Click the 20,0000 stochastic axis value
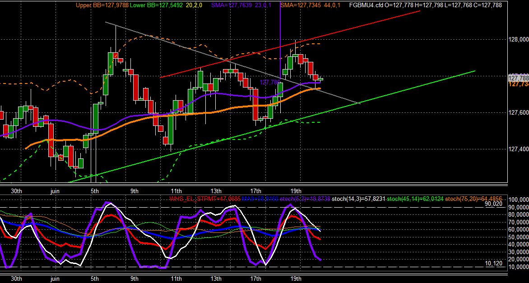Image resolution: width=529 pixels, height=283 pixels. (519, 260)
